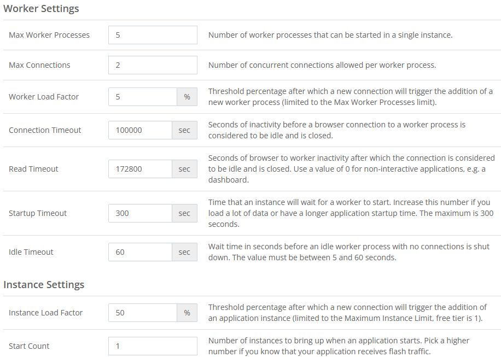
Task: Click the sec unit next to Connection Timeout
Action: click(185, 130)
